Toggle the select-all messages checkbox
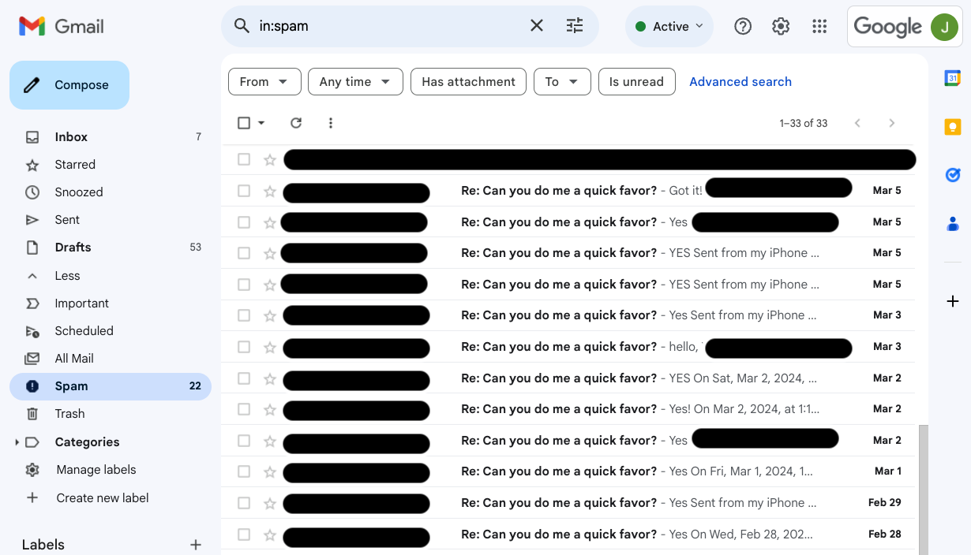Viewport: 971px width, 555px height. (243, 123)
